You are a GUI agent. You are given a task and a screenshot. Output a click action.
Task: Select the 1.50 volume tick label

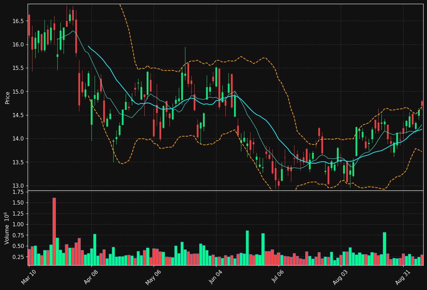pos(18,203)
